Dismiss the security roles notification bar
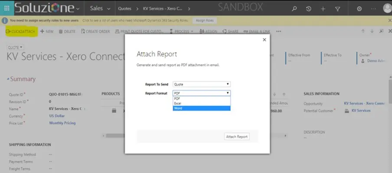392x173 pixels. pos(390,20)
